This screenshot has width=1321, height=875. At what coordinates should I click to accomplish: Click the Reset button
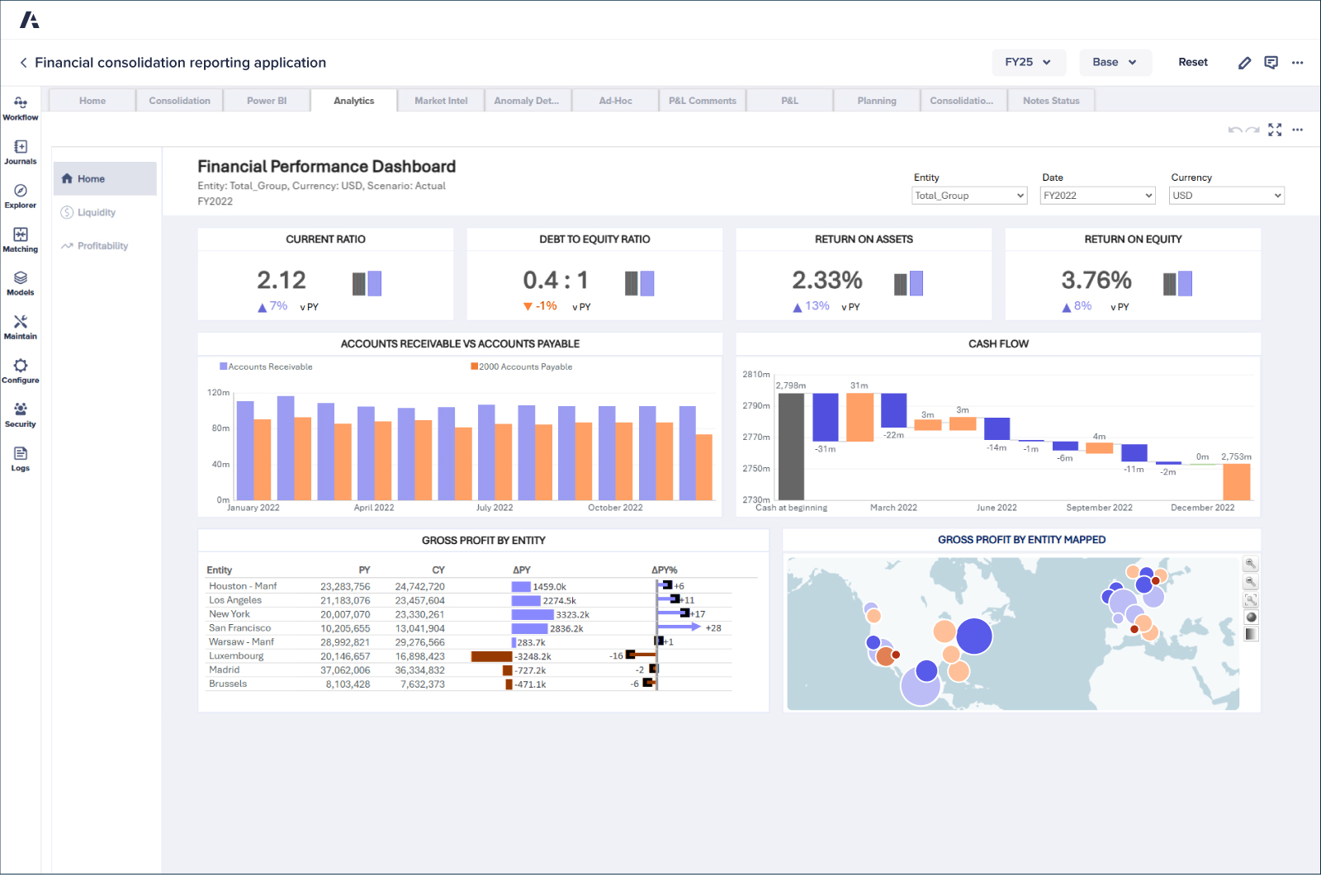click(x=1192, y=62)
